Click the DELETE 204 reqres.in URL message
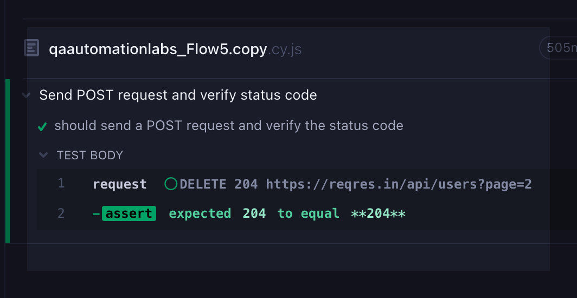Viewport: 577px width, 298px height. click(356, 184)
